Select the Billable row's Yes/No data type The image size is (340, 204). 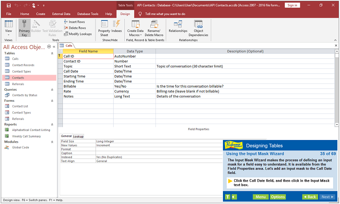click(x=134, y=86)
